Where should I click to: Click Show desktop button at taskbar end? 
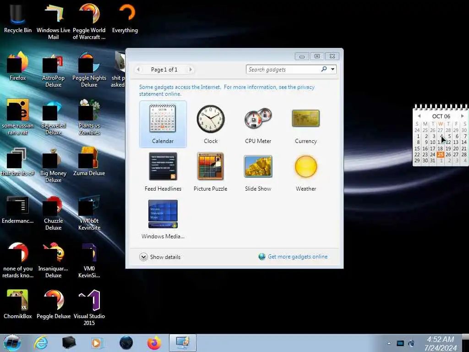tap(466, 343)
